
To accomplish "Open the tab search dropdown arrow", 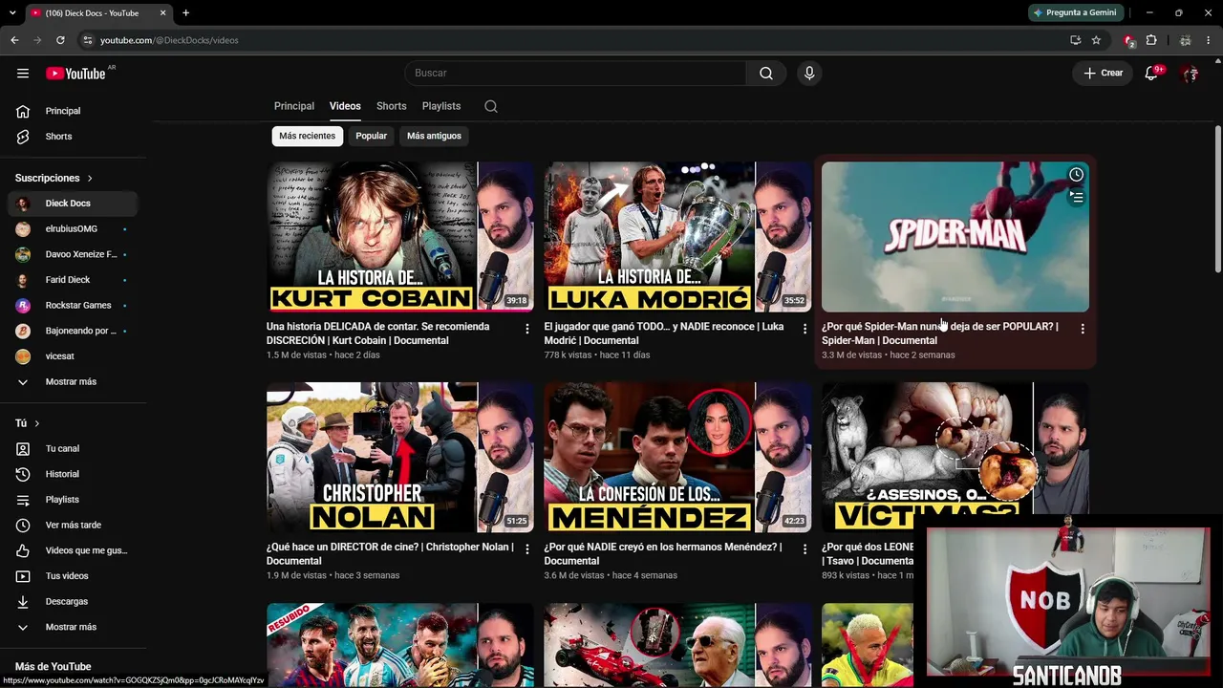I will (11, 13).
